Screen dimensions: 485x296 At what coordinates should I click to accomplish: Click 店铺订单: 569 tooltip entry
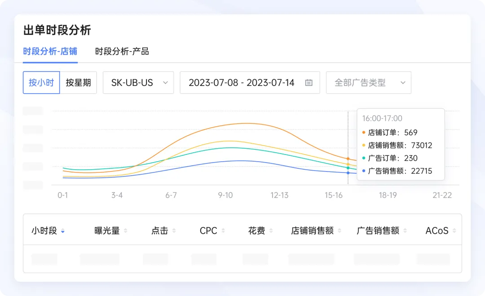point(390,133)
